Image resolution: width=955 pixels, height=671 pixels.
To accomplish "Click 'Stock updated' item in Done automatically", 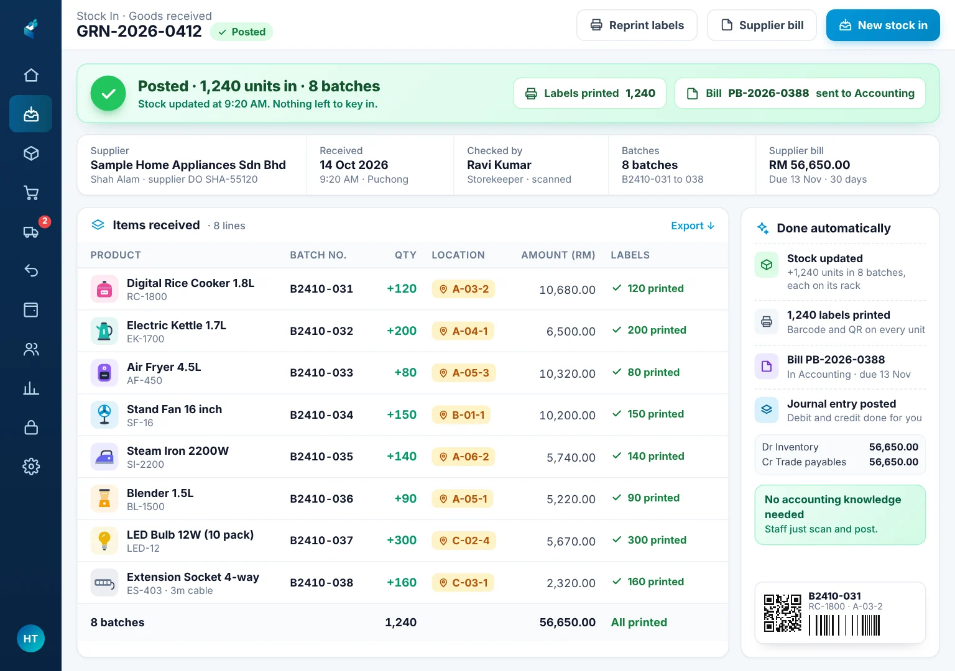I will click(x=840, y=272).
